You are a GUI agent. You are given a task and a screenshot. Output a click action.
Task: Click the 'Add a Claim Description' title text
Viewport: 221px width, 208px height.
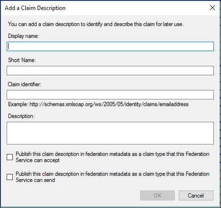pos(35,8)
